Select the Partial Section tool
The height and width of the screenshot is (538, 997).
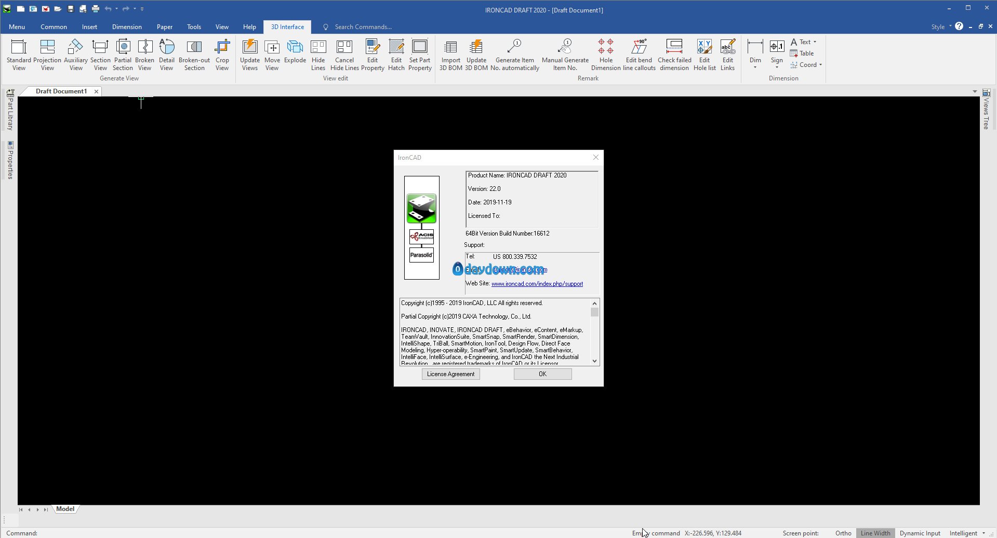(123, 54)
